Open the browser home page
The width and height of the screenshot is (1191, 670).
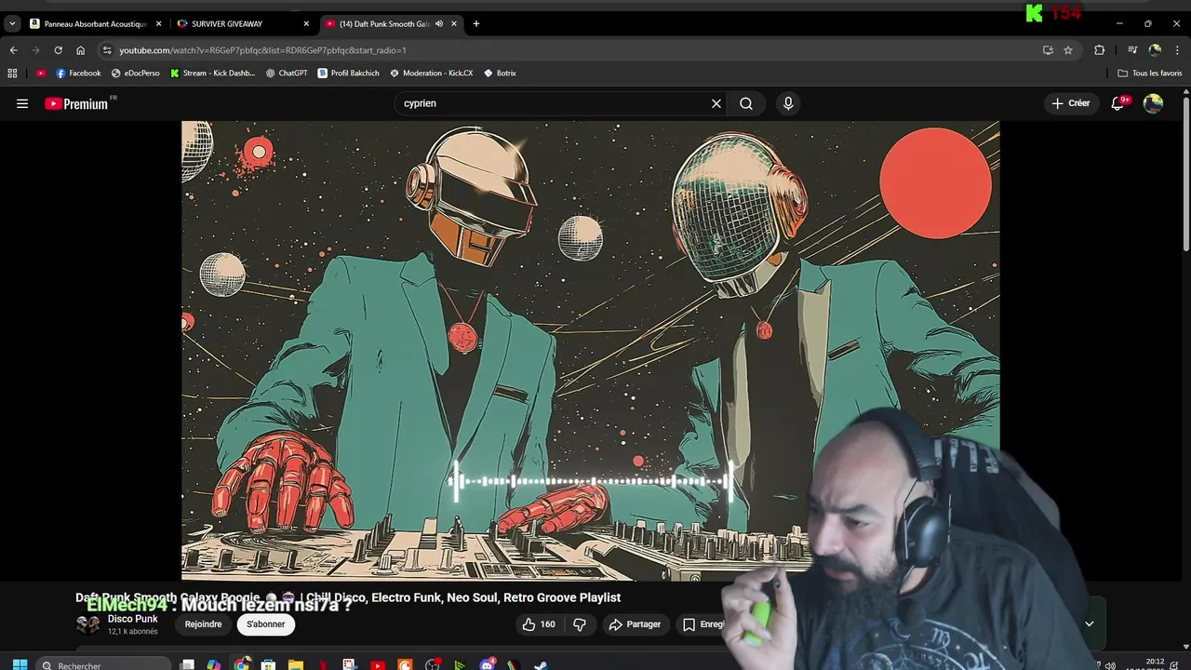[x=80, y=50]
